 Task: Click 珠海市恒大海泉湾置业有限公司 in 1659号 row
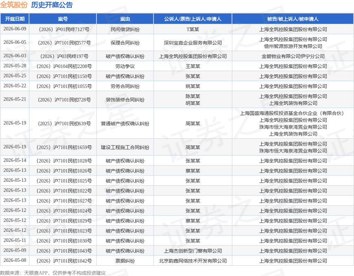coord(293,151)
